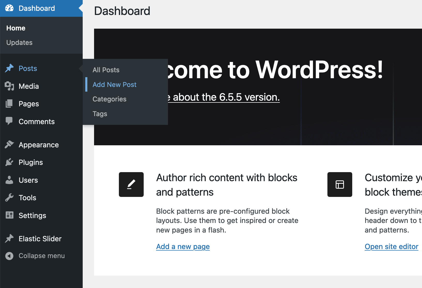422x288 pixels.
Task: Click the Settings sliders icon
Action: point(9,215)
